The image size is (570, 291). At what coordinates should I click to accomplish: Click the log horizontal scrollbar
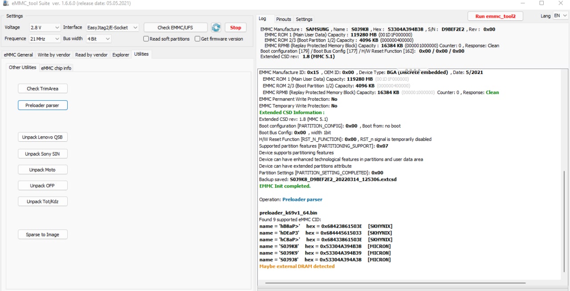coord(395,283)
